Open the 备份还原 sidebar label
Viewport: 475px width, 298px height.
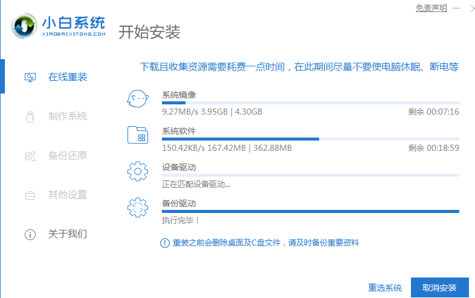click(68, 156)
